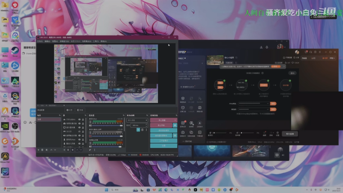The width and height of the screenshot is (343, 193).
Task: Move source up in Sources toolbar
Action: 77,150
